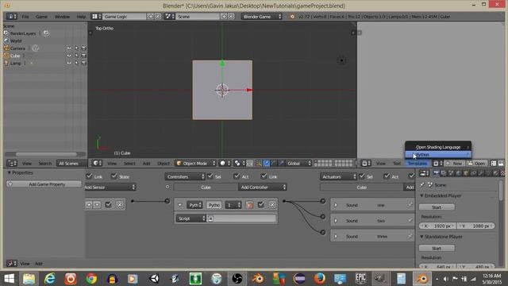Toggle the 3D manipulator widget icon
Viewport: 508px width, 286px height.
tap(260, 164)
